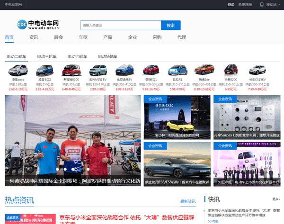Open the main carousel racing photo

(73, 141)
